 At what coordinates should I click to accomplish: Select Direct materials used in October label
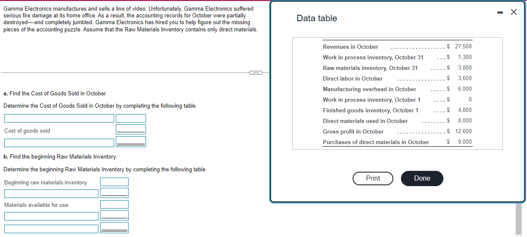(x=365, y=121)
